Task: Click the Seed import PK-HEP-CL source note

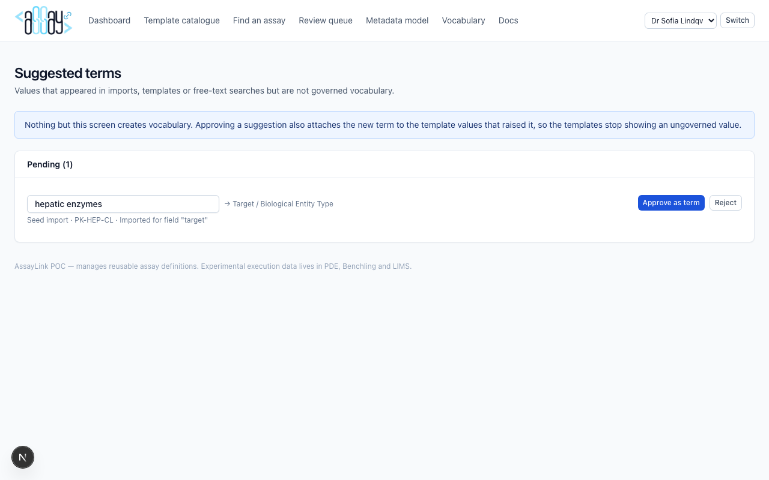Action: (117, 220)
